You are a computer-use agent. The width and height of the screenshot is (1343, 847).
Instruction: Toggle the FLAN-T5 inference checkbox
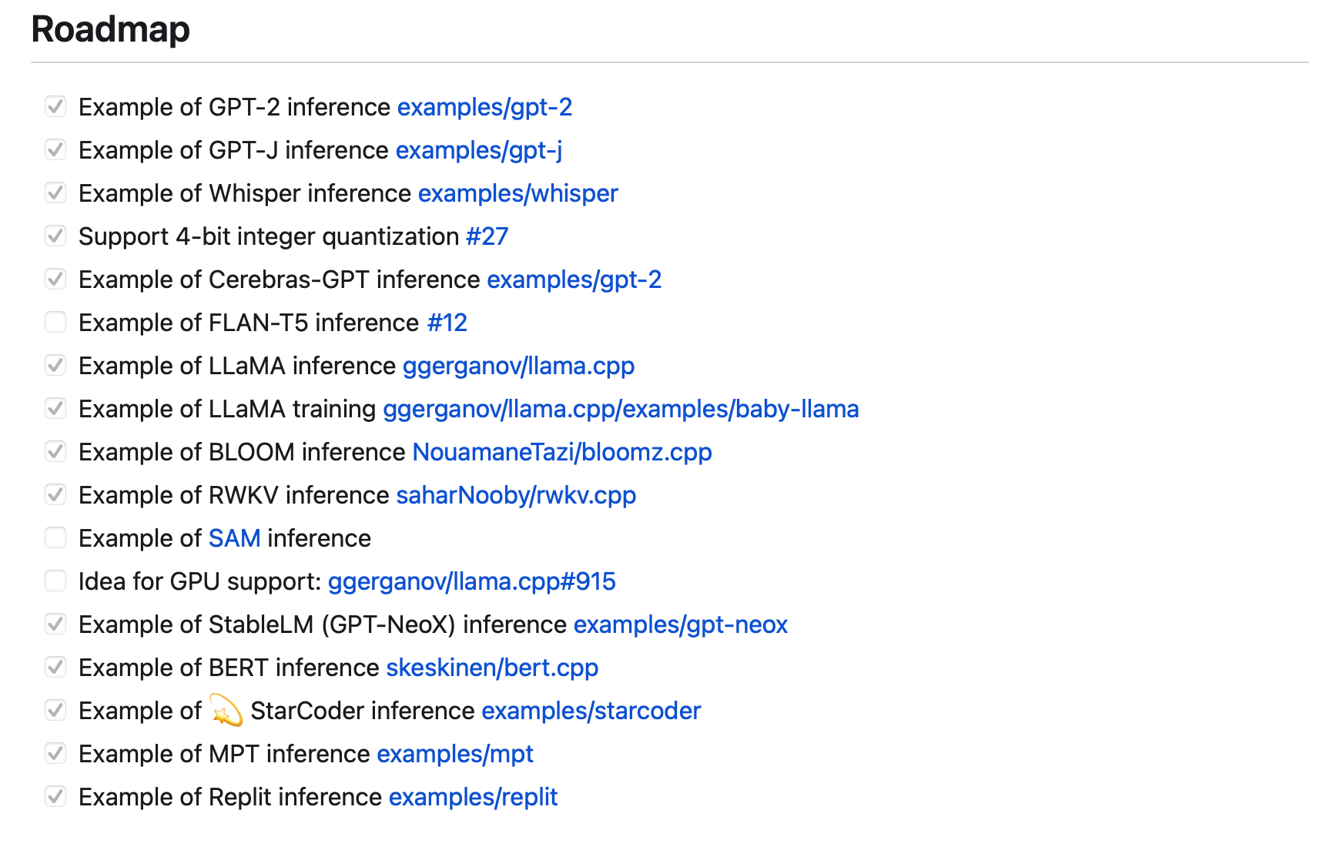pos(55,322)
